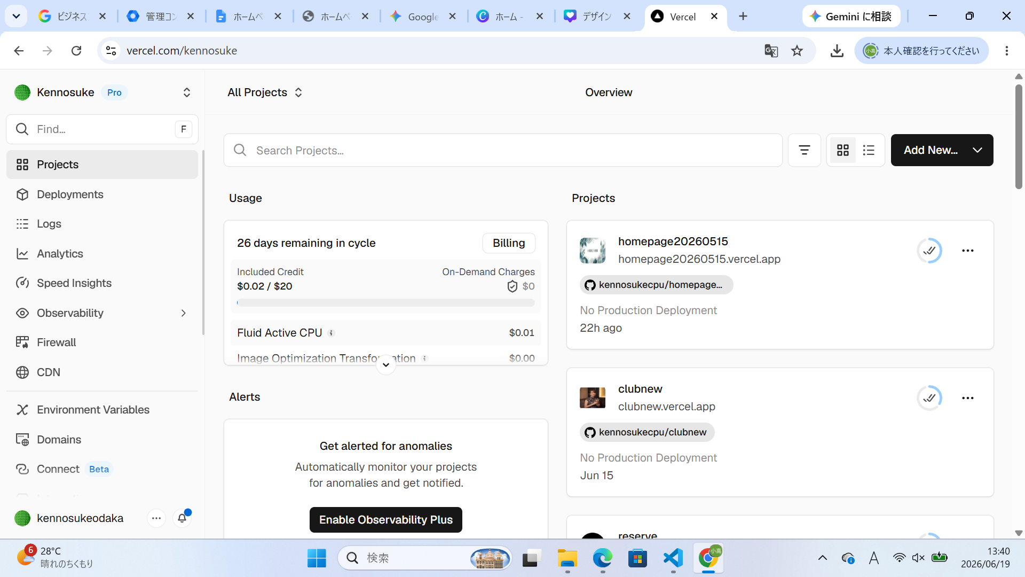Click the Google Translate icon
Screen dimensions: 1025x577
click(x=771, y=51)
